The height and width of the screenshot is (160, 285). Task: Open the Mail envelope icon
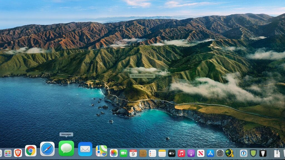[x=85, y=149]
